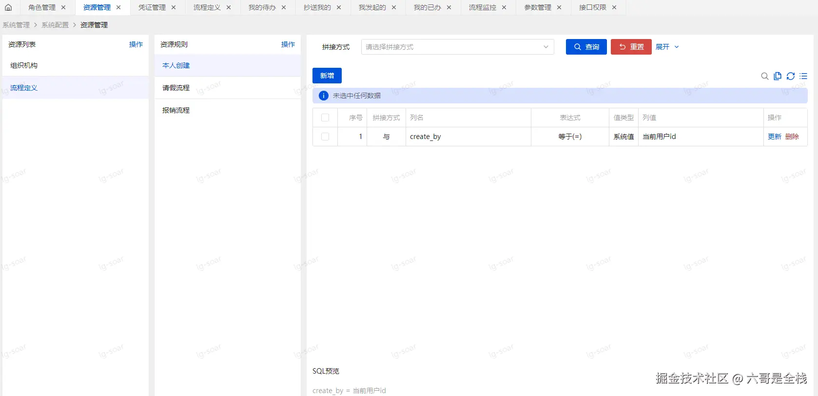This screenshot has width=818, height=396.
Task: Switch to the 凭证管理 tab
Action: coord(152,7)
